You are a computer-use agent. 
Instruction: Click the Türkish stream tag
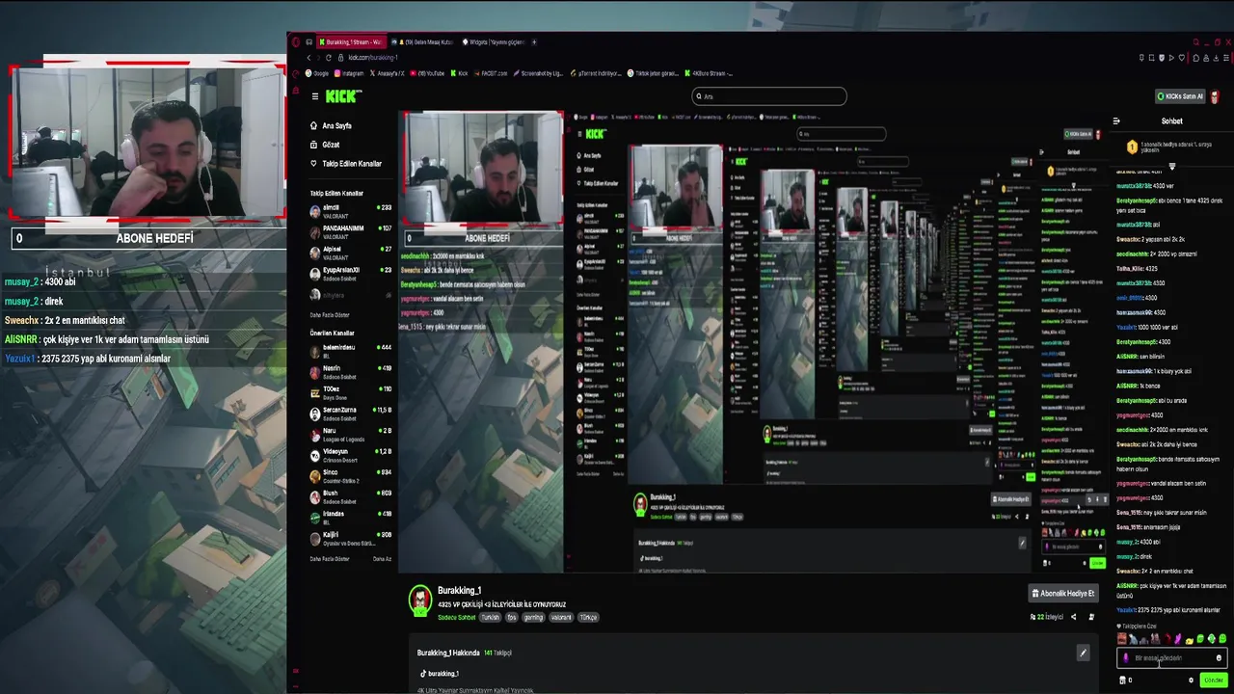(491, 617)
